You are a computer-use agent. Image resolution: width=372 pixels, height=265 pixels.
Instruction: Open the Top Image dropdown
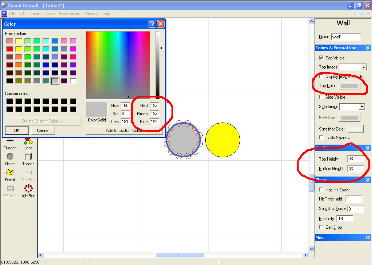click(x=364, y=67)
